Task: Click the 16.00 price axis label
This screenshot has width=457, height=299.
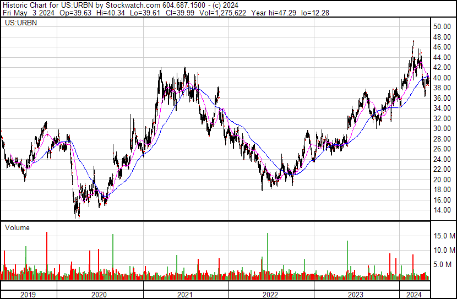Action: [x=442, y=200]
